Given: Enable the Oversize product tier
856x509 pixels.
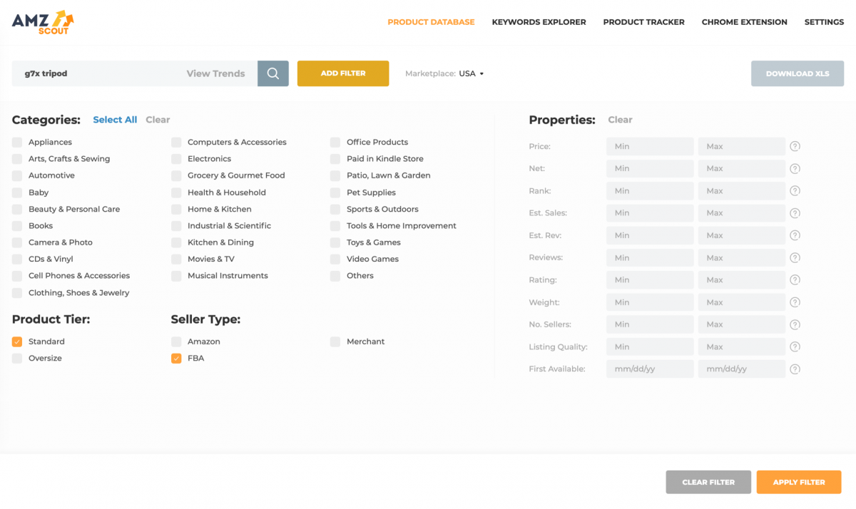Looking at the screenshot, I should pos(16,358).
